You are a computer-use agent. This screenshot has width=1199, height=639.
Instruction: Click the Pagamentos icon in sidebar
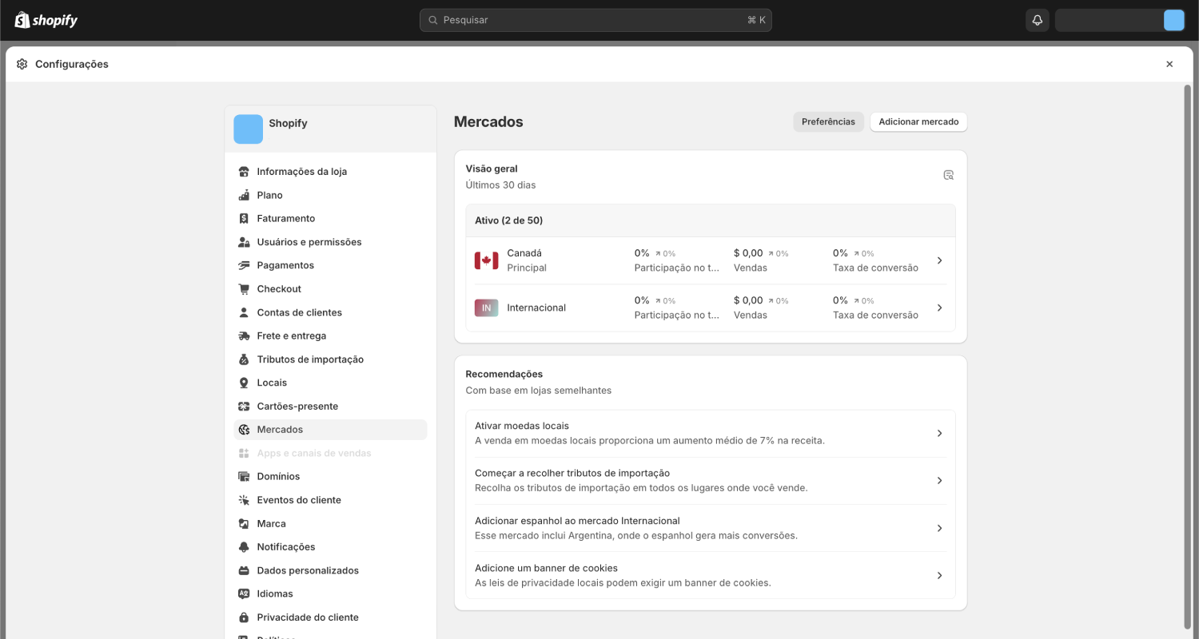[244, 265]
